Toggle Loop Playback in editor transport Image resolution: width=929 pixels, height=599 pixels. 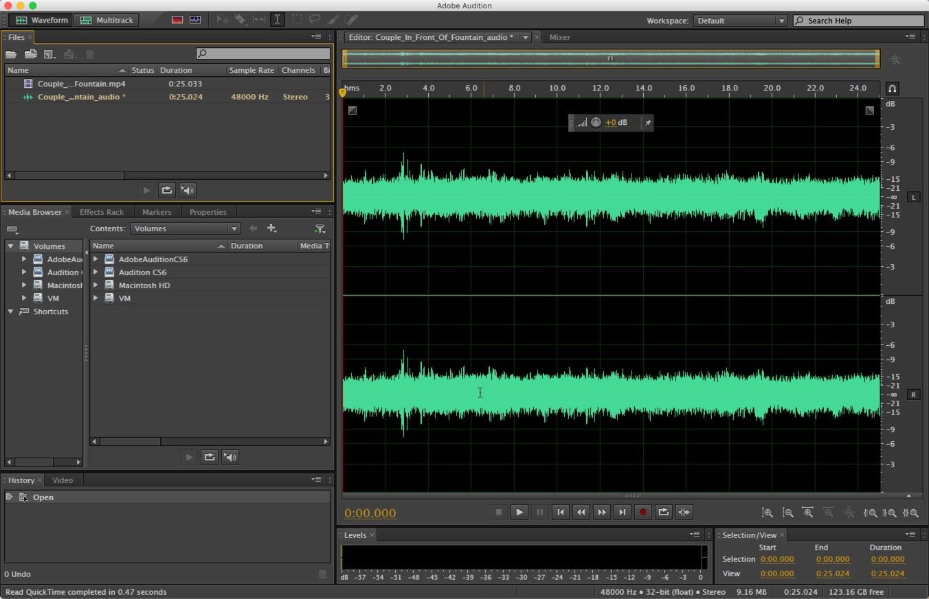pyautogui.click(x=663, y=512)
